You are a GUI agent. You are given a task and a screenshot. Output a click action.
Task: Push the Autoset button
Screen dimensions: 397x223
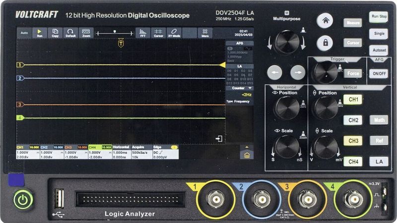coord(379,51)
